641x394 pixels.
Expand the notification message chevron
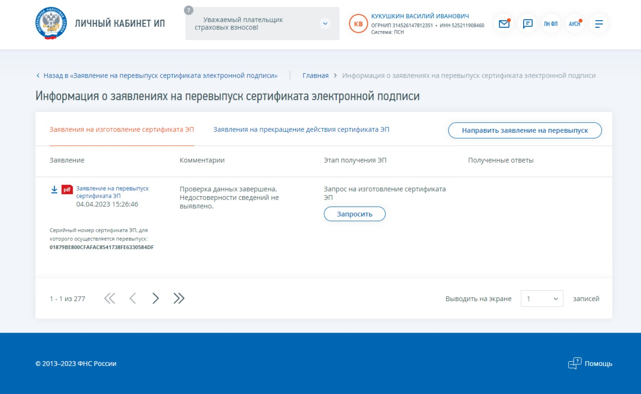(325, 24)
